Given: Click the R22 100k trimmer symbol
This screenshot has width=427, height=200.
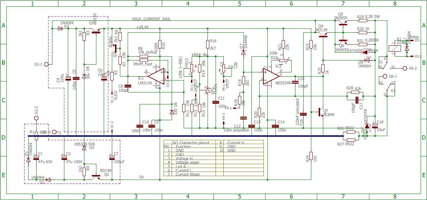Looking at the screenshot, I should point(283,60).
